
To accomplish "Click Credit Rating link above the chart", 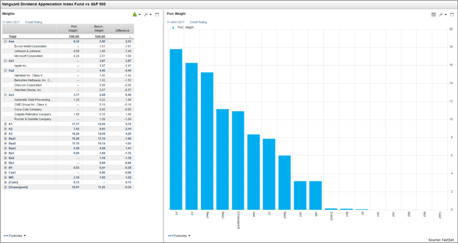I will [x=199, y=22].
